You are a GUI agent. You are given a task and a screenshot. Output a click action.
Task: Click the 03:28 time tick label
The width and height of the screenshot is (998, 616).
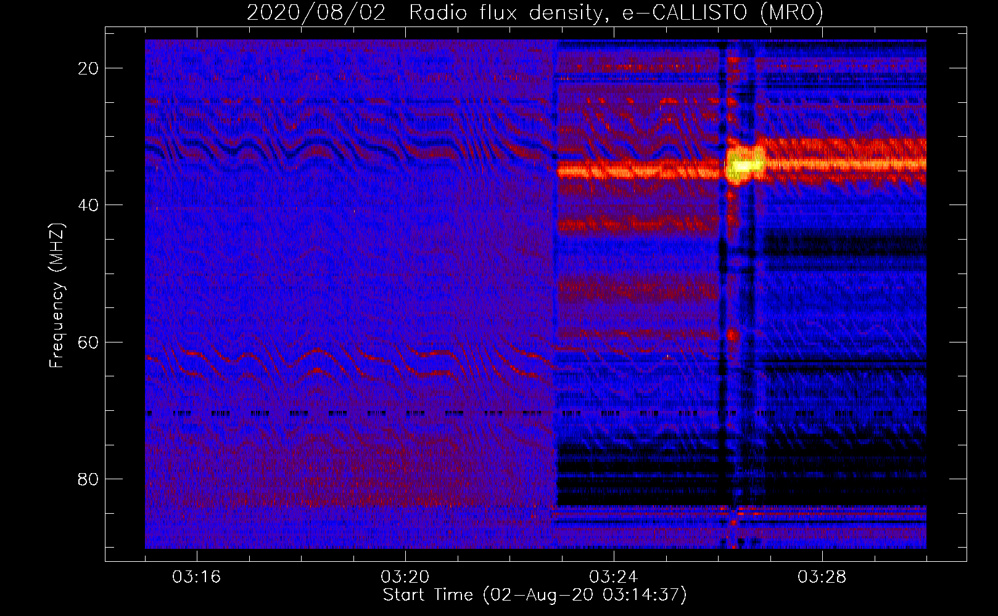coord(822,577)
